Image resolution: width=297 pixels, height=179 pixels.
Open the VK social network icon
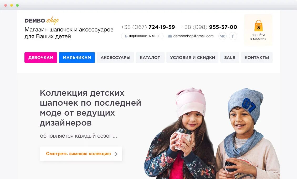click(222, 36)
